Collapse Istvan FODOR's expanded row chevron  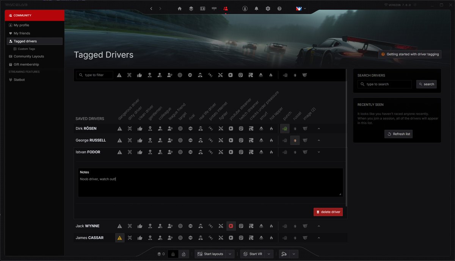[x=319, y=152]
